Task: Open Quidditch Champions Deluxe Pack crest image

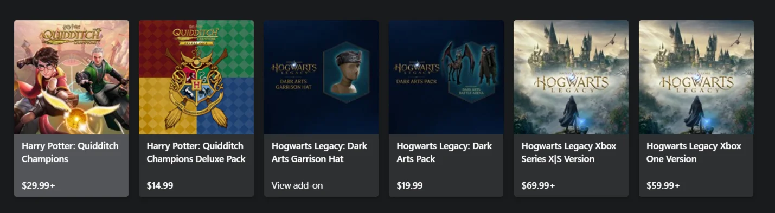Action: (x=196, y=77)
